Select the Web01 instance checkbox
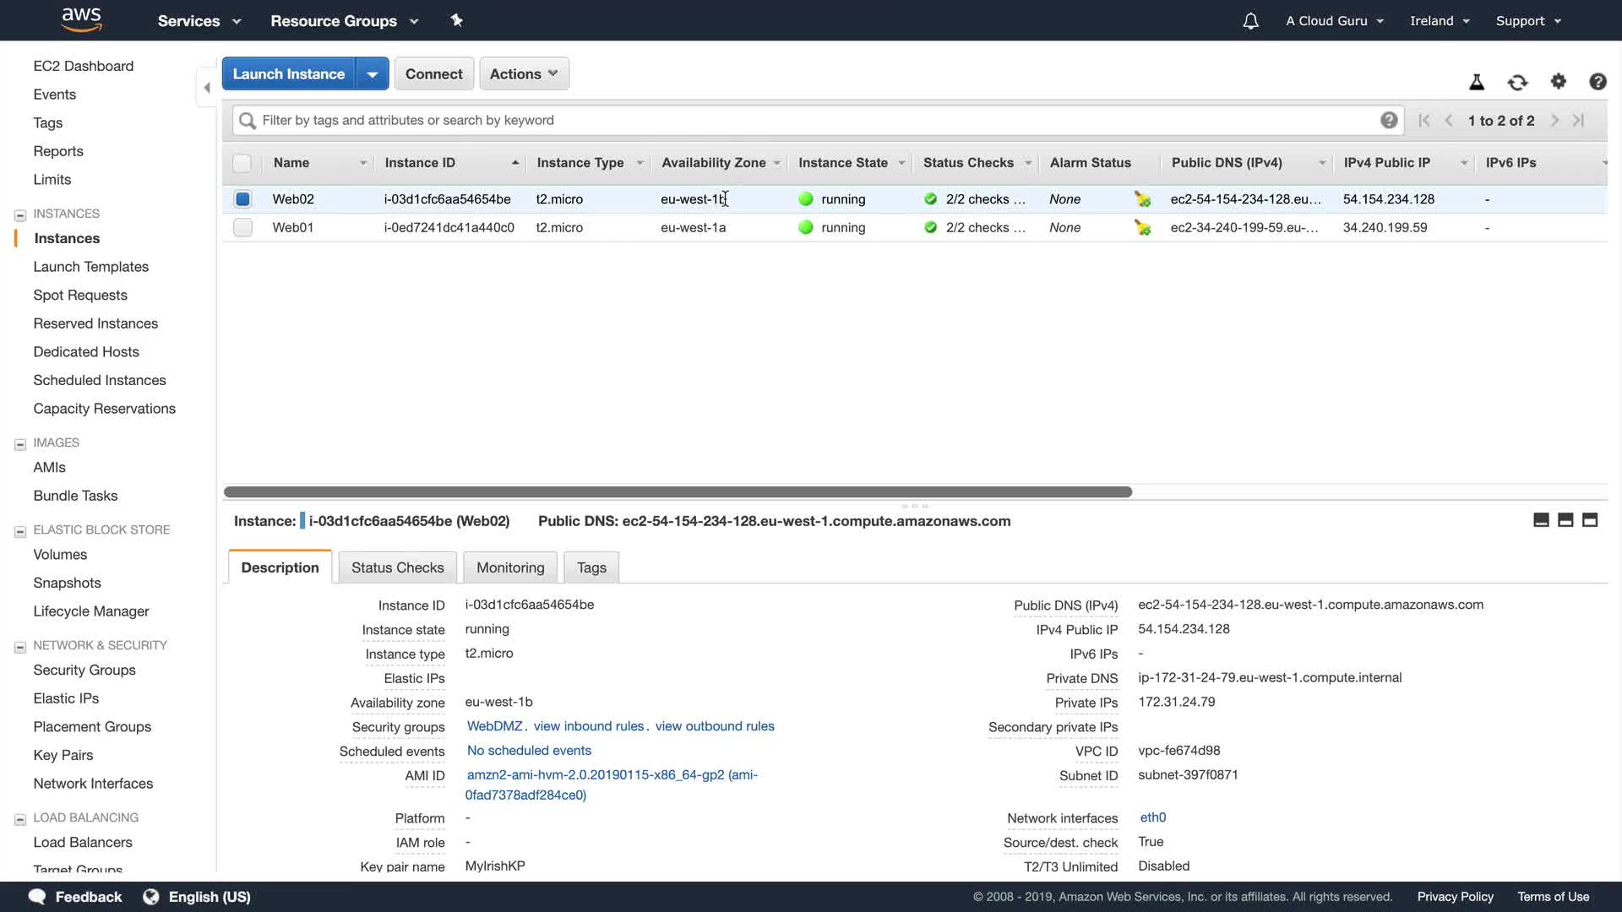Screen dimensions: 1622x912 (242, 228)
